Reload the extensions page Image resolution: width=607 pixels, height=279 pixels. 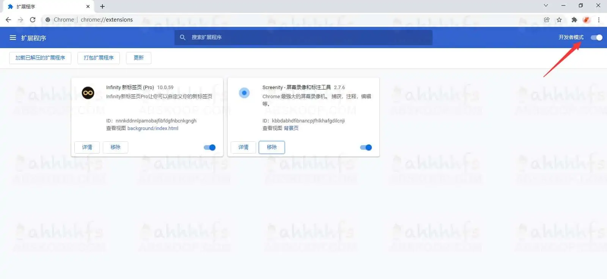point(33,20)
